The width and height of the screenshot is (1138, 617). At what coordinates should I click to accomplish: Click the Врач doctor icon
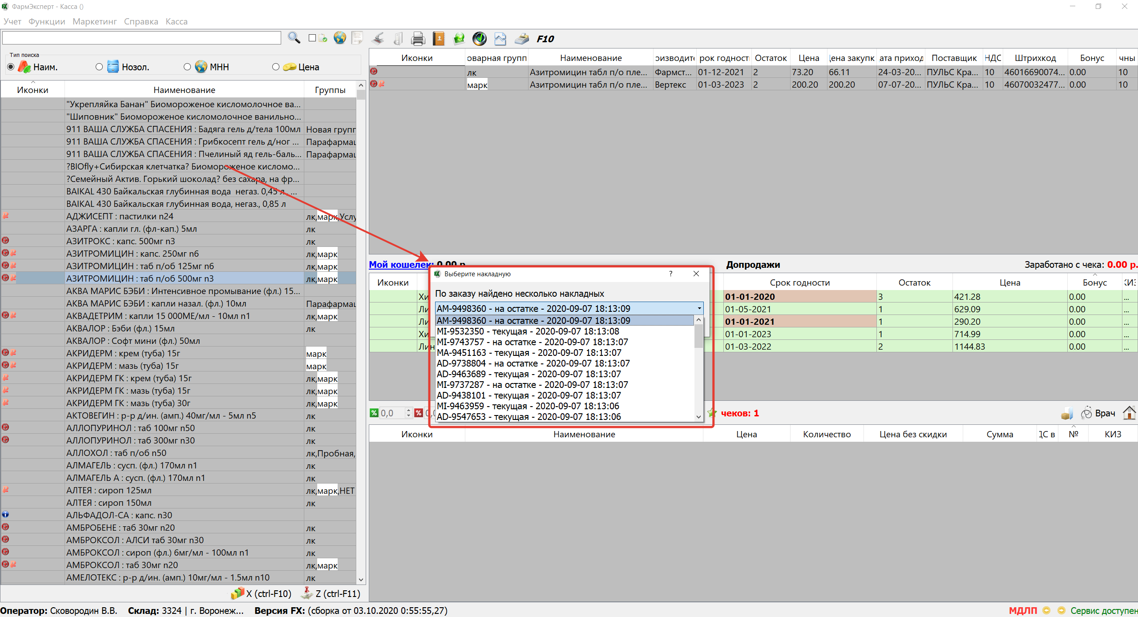click(x=1098, y=413)
